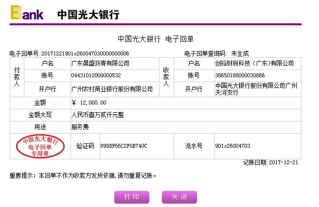
Task: Click the 电子回单查询码 label
Action: (x=206, y=53)
